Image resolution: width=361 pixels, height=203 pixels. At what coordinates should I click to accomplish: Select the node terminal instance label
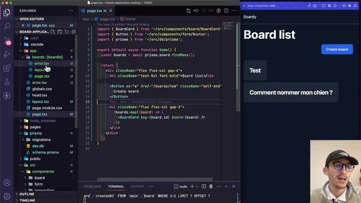coord(180,187)
